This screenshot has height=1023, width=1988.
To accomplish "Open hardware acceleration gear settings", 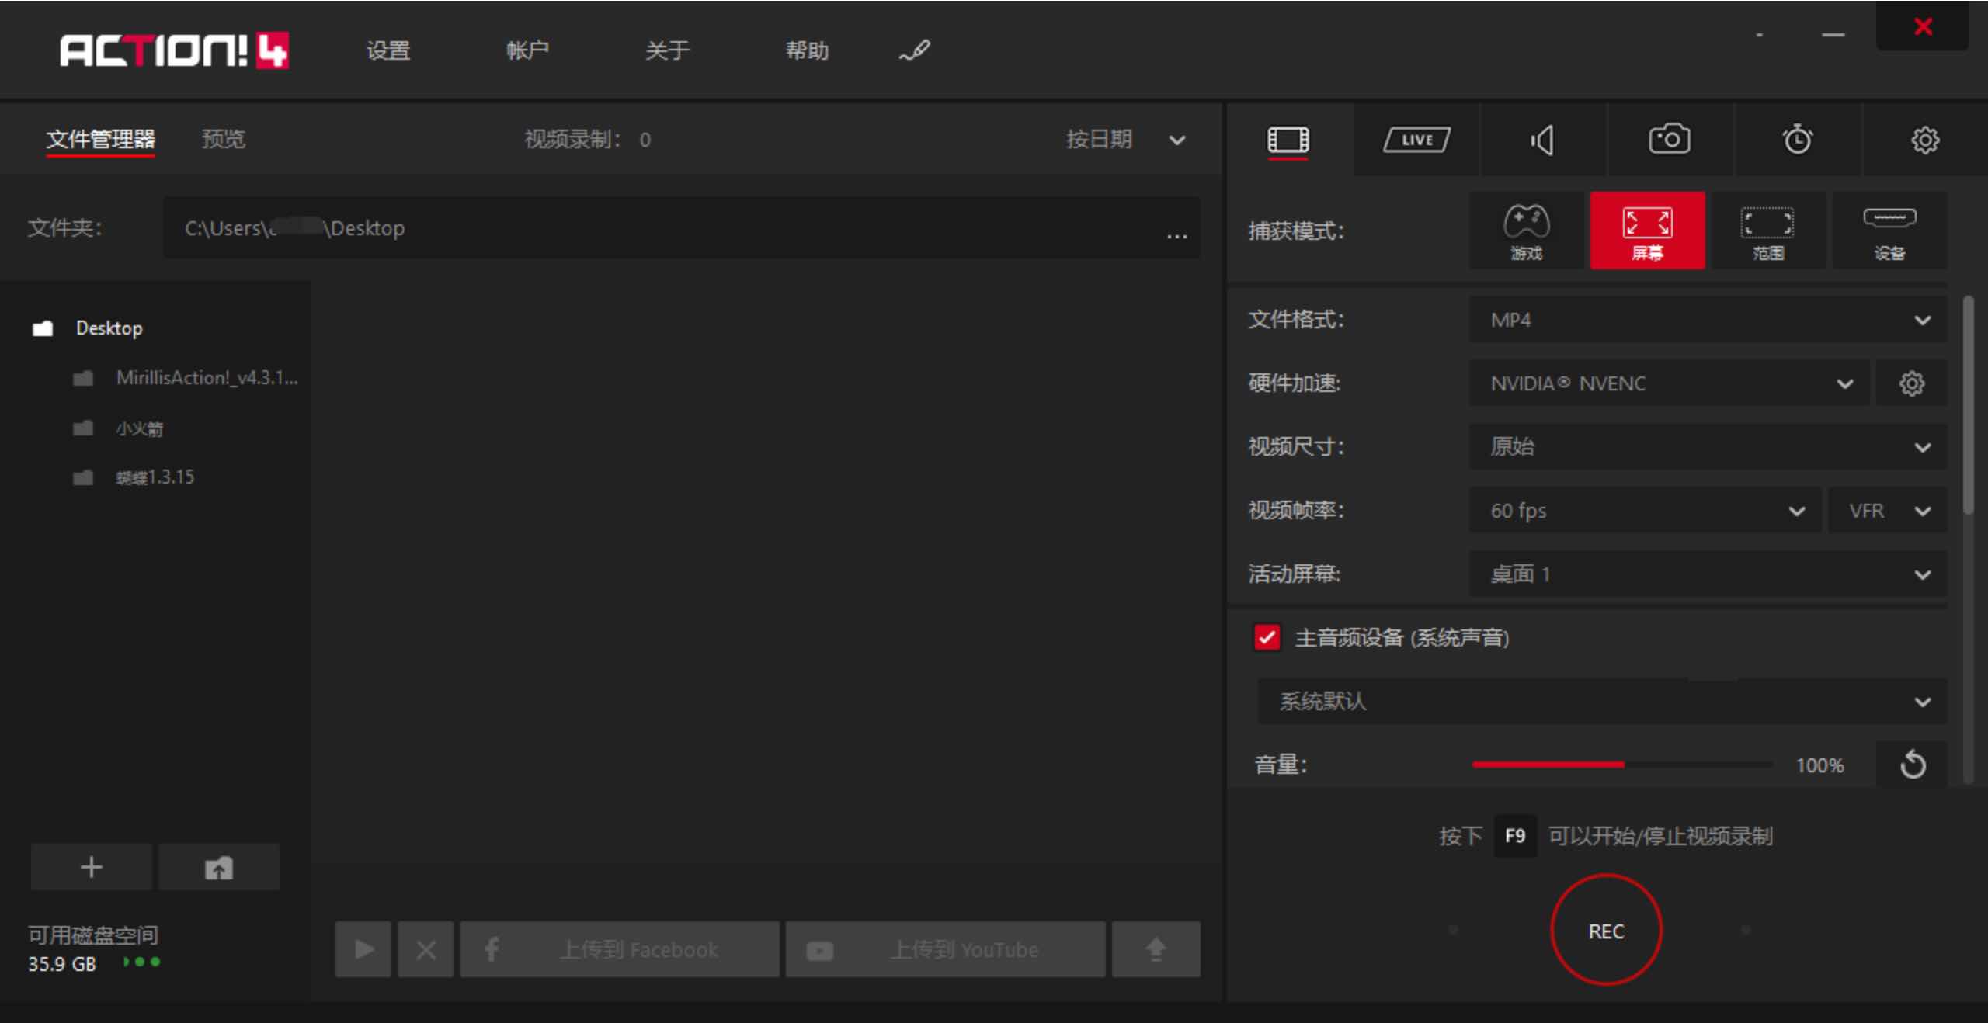I will 1911,383.
